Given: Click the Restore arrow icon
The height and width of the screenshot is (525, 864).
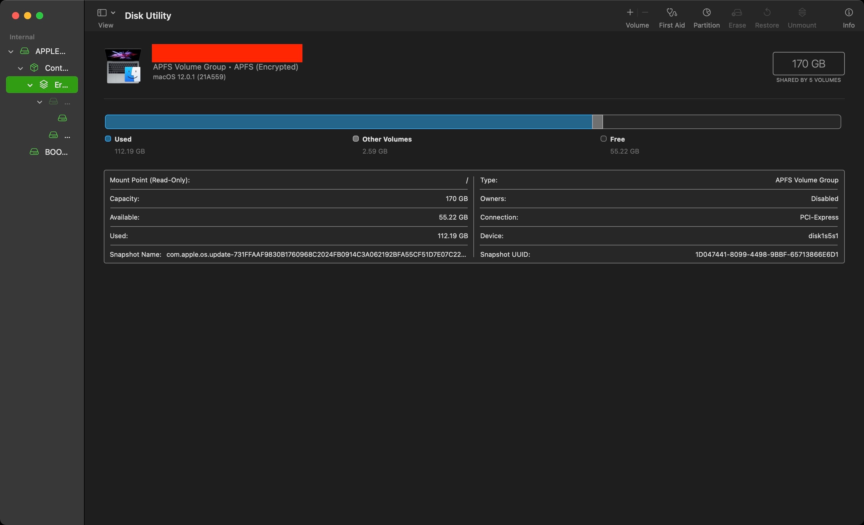Looking at the screenshot, I should click(767, 13).
